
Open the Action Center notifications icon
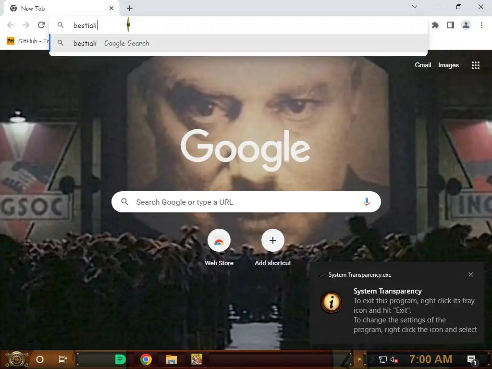point(472,359)
